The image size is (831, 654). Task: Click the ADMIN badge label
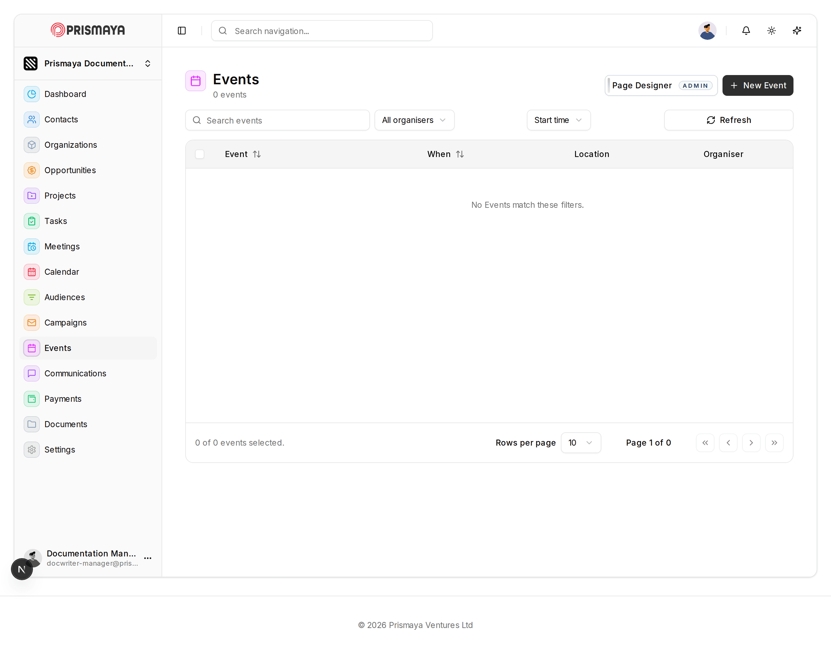695,85
